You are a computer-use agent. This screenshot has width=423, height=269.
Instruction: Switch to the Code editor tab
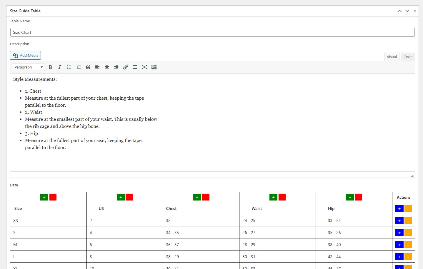click(x=408, y=57)
